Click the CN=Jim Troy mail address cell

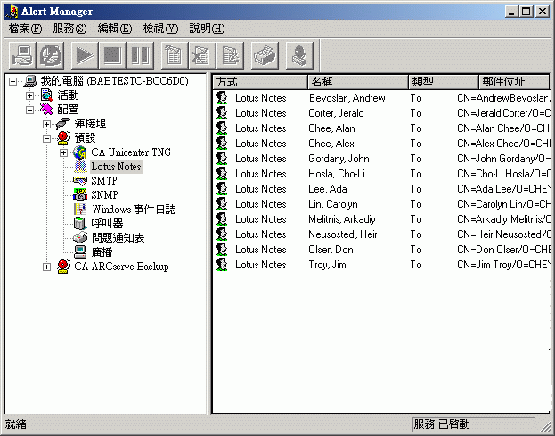[503, 265]
